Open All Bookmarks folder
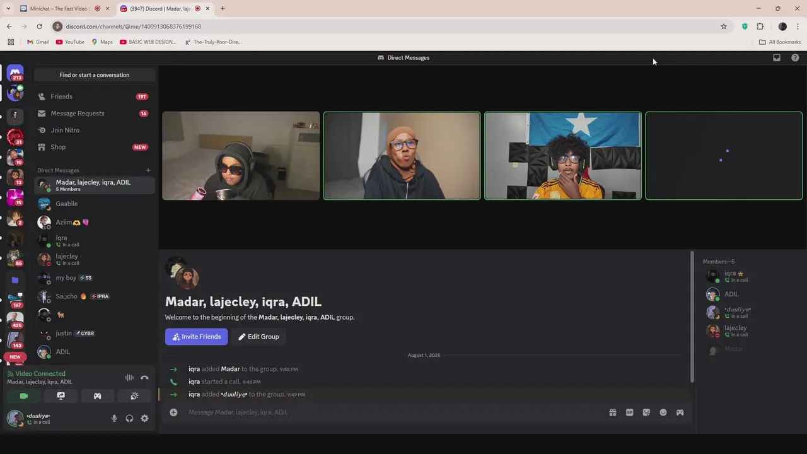The image size is (807, 454). click(780, 42)
